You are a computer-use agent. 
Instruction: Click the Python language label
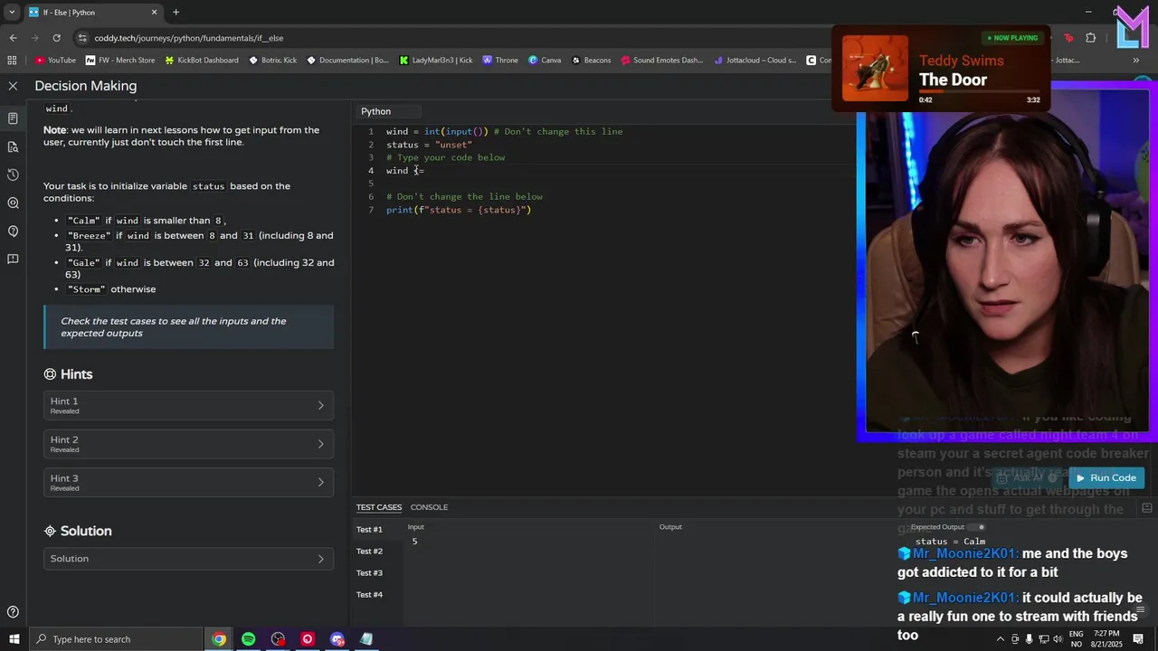click(375, 111)
